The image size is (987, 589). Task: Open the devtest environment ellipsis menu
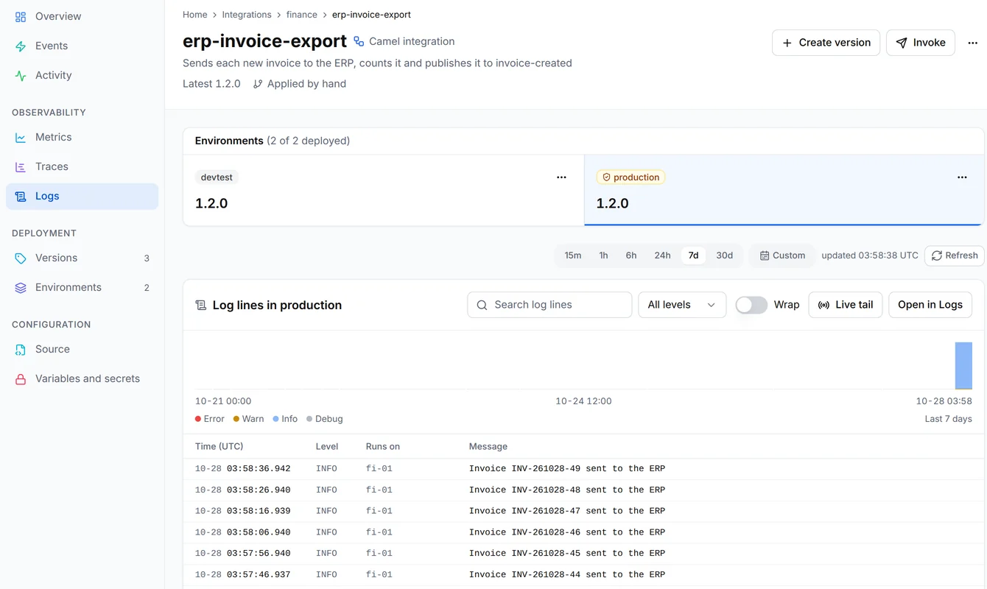[561, 177]
